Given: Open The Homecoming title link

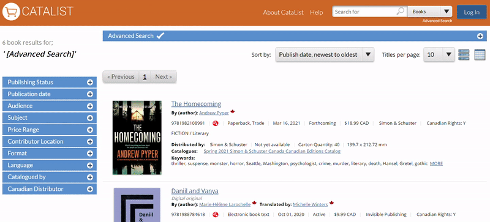Looking at the screenshot, I should point(196,104).
